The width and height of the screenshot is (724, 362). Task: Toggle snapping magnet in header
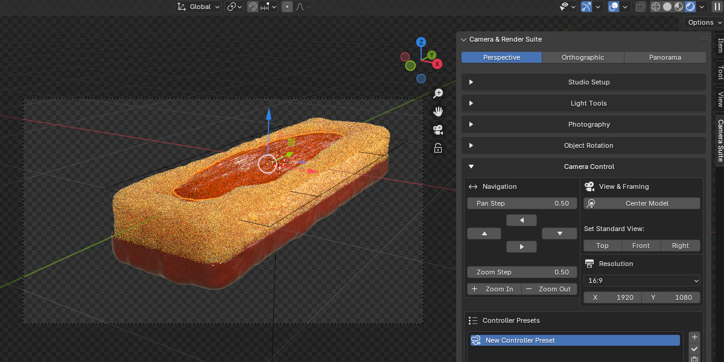click(x=254, y=7)
